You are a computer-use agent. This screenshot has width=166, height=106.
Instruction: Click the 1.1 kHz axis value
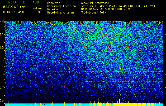tap(2, 34)
